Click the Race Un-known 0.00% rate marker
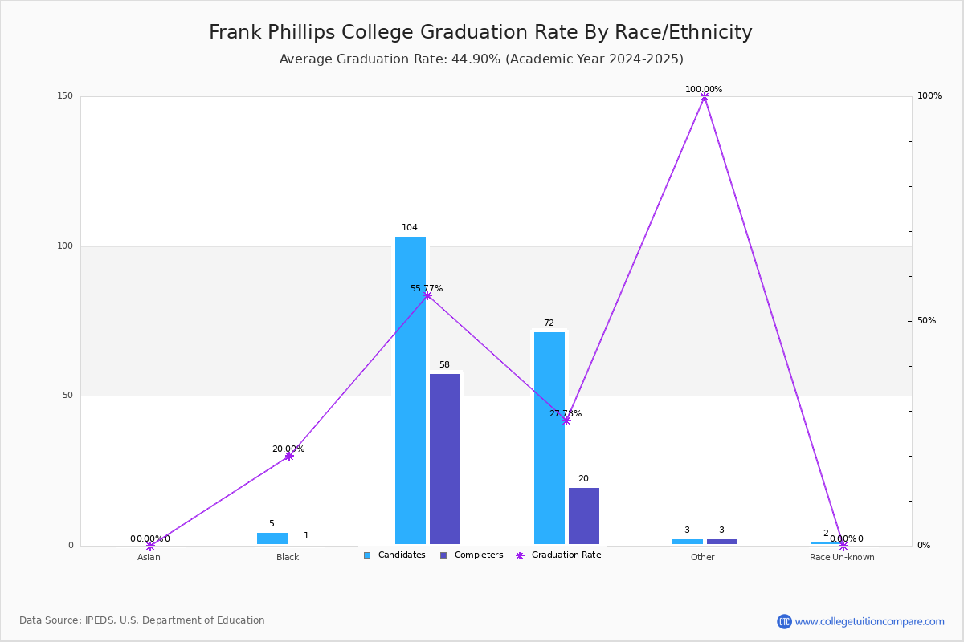964x642 pixels. click(843, 546)
